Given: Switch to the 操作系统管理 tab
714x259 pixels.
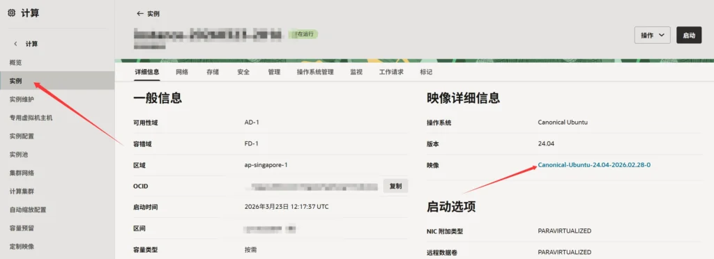Looking at the screenshot, I should click(315, 72).
